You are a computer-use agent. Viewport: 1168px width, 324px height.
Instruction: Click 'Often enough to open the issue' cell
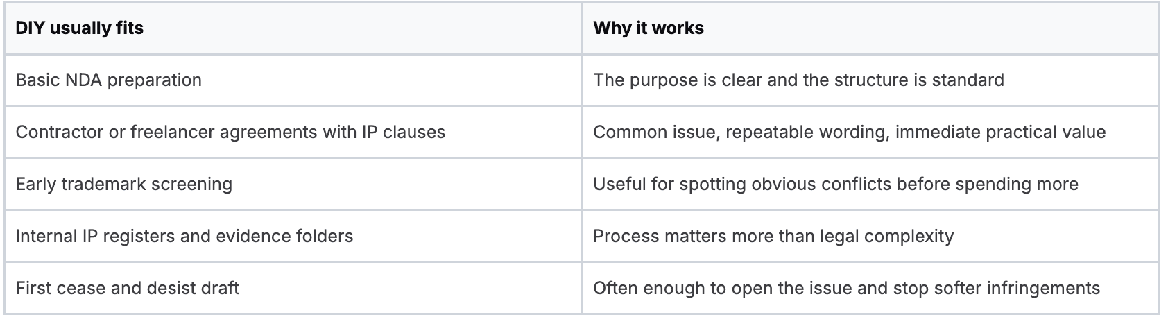pyautogui.click(x=870, y=288)
